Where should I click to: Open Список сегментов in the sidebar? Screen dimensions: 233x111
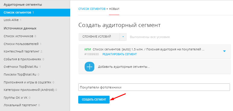[x=35, y=12]
